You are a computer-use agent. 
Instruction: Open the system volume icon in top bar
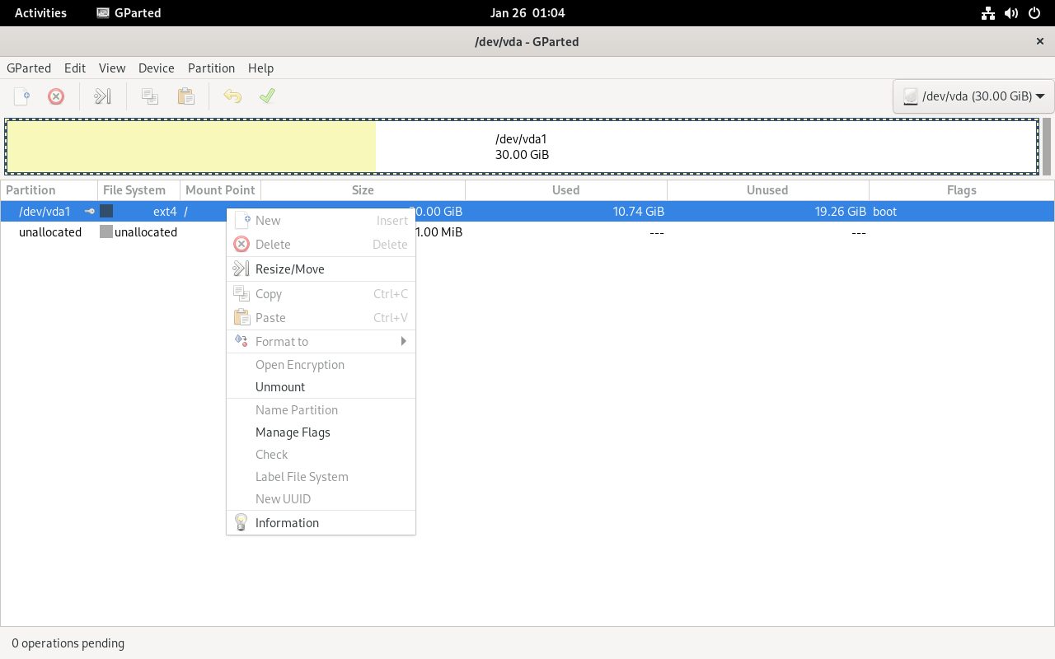1011,12
